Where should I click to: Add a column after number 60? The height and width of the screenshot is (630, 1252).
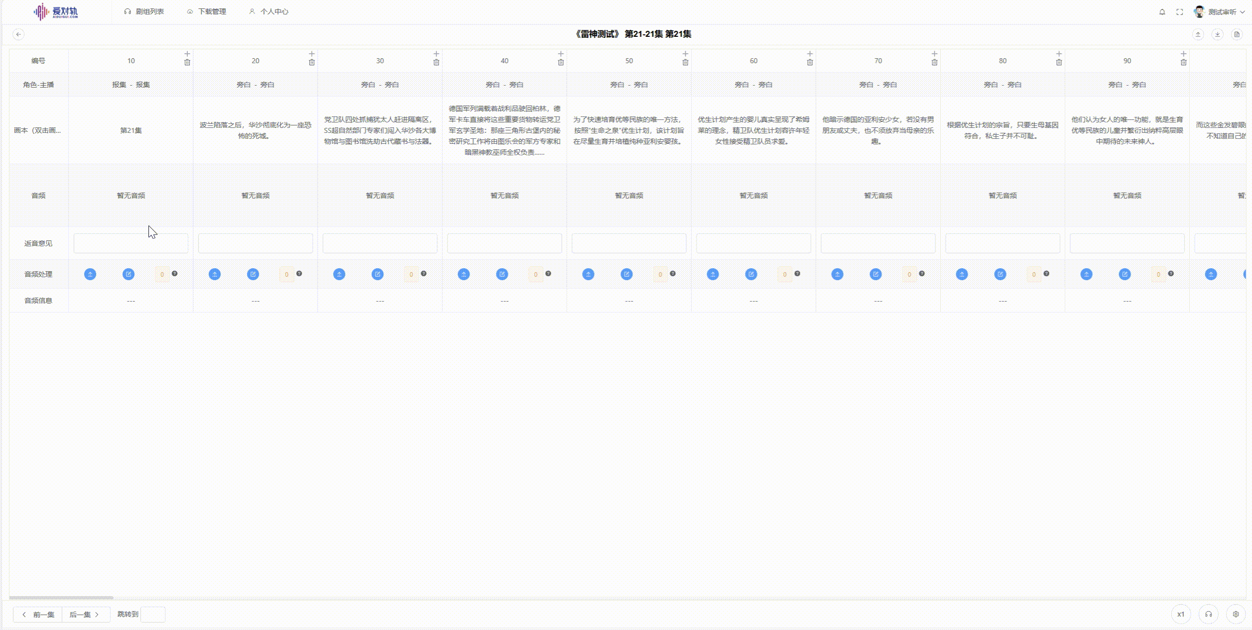tap(810, 54)
